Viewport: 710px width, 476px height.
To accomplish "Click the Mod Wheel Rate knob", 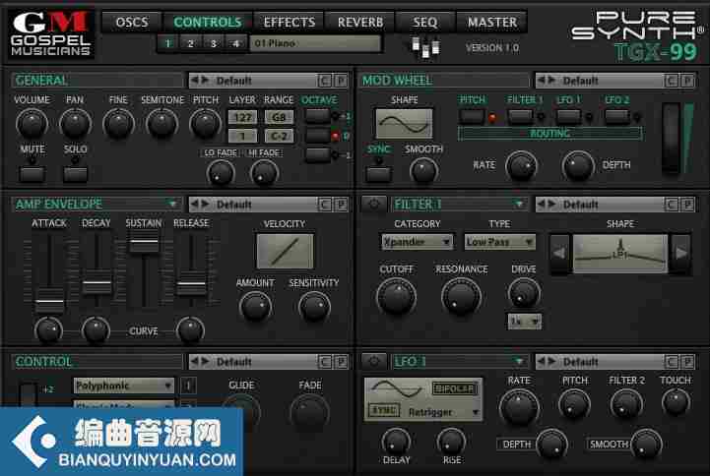I will pyautogui.click(x=521, y=166).
